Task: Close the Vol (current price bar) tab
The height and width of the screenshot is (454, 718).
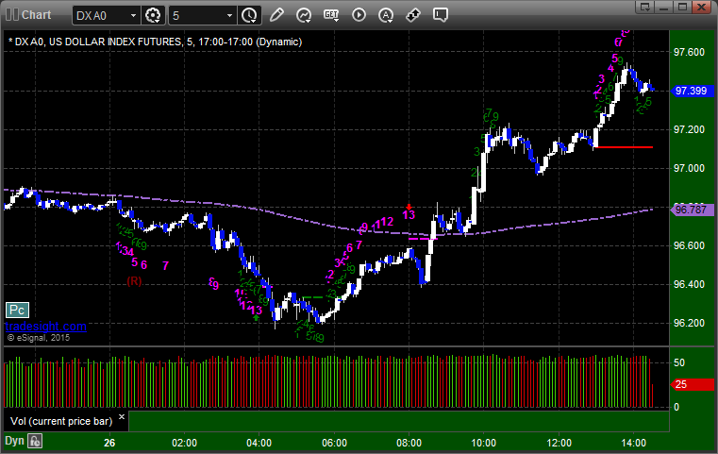Action: [122, 417]
